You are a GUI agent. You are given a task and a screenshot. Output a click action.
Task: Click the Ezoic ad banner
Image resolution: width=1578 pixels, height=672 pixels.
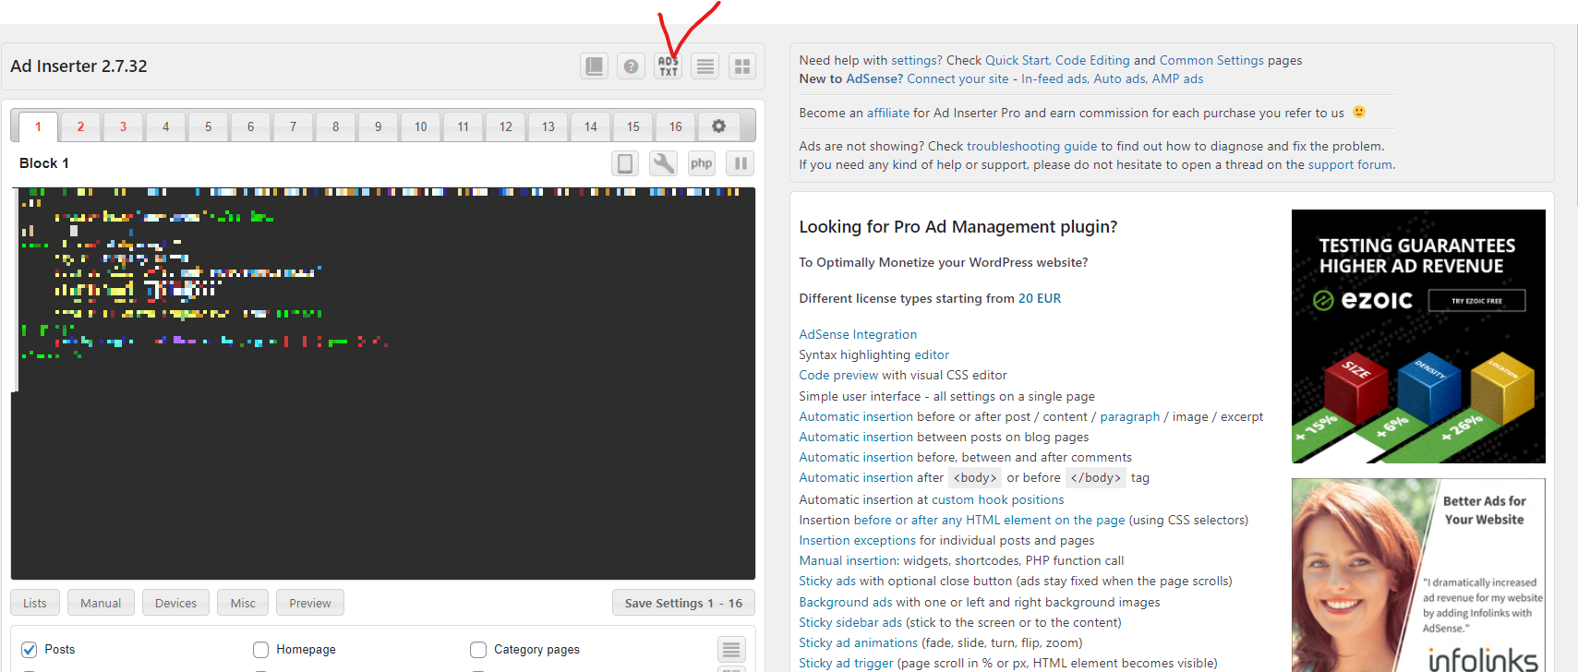tap(1418, 336)
